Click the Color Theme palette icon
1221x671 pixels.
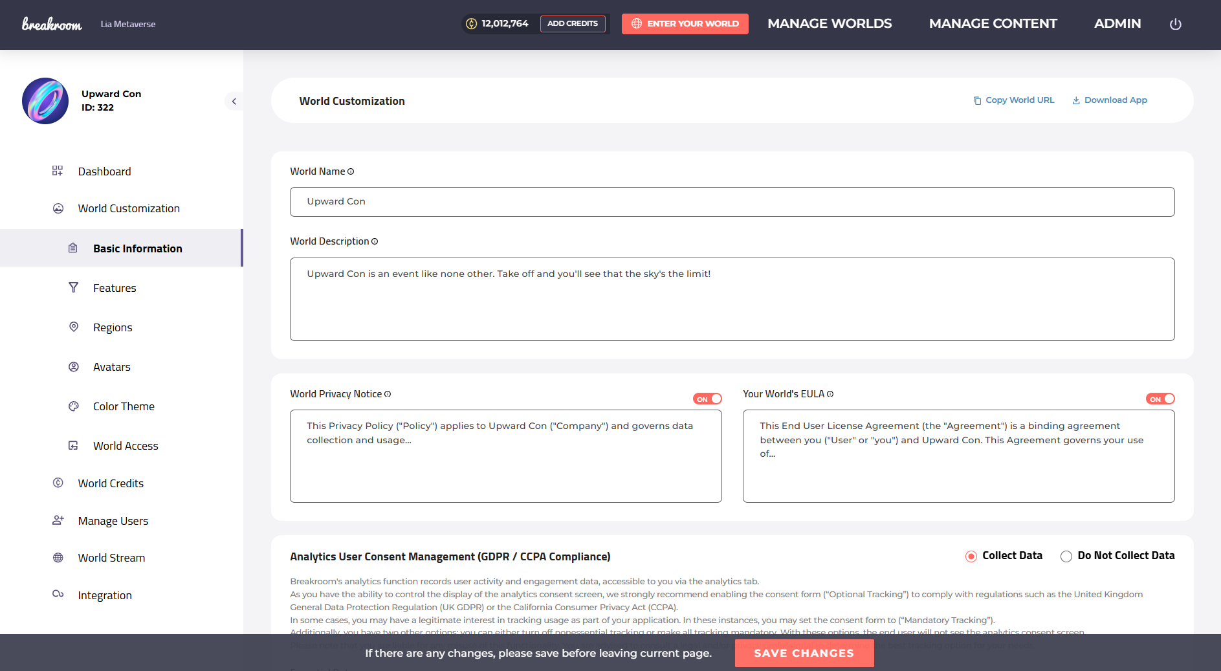pos(74,406)
